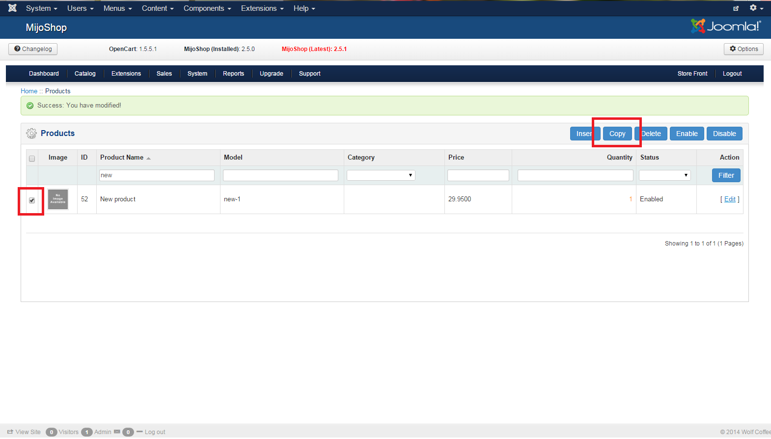Viewport: 771px width, 439px height.
Task: Toggle the select-all products checkbox
Action: tap(32, 159)
